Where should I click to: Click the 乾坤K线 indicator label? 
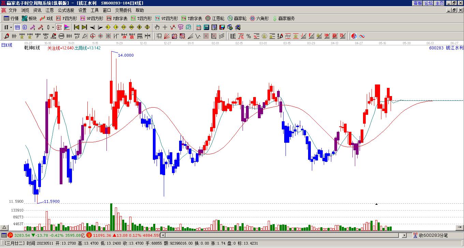pyautogui.click(x=32, y=48)
